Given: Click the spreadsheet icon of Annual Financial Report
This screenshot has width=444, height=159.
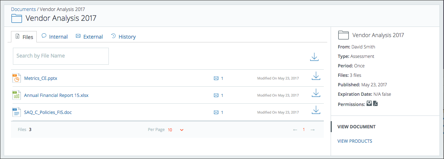Looking at the screenshot, I should [x=17, y=95].
